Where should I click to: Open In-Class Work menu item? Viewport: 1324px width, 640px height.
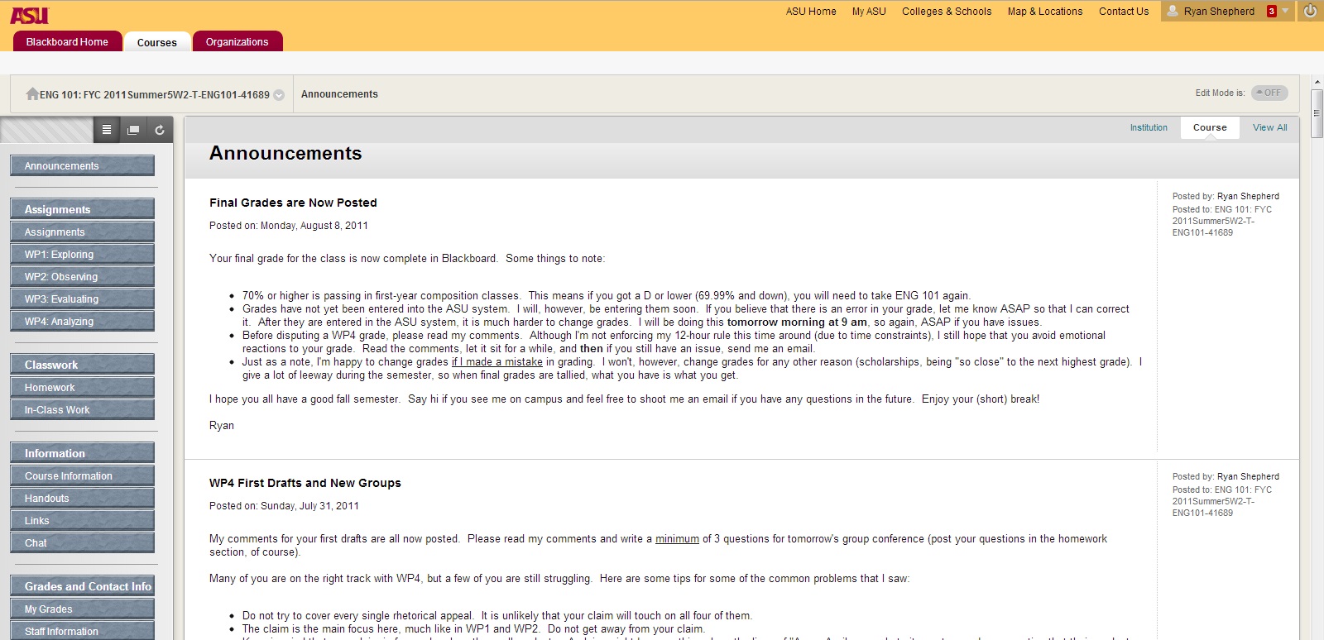(x=82, y=409)
